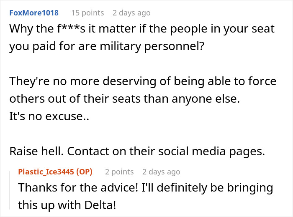Click the 15 points score
The height and width of the screenshot is (217, 293).
87,13
